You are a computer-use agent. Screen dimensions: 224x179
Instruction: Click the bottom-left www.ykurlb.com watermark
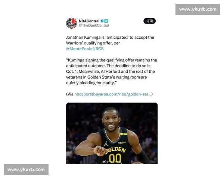26,170
